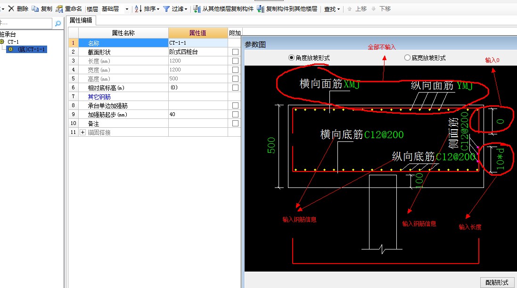The width and height of the screenshot is (517, 288).
Task: Click the rename (重命名) toolbar label
Action: coord(73,9)
